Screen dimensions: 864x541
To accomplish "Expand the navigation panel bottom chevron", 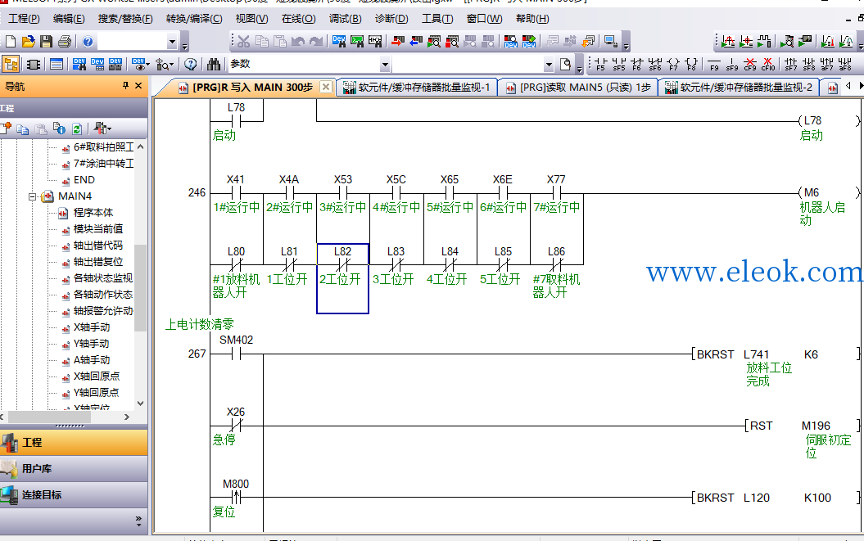I will [x=138, y=520].
